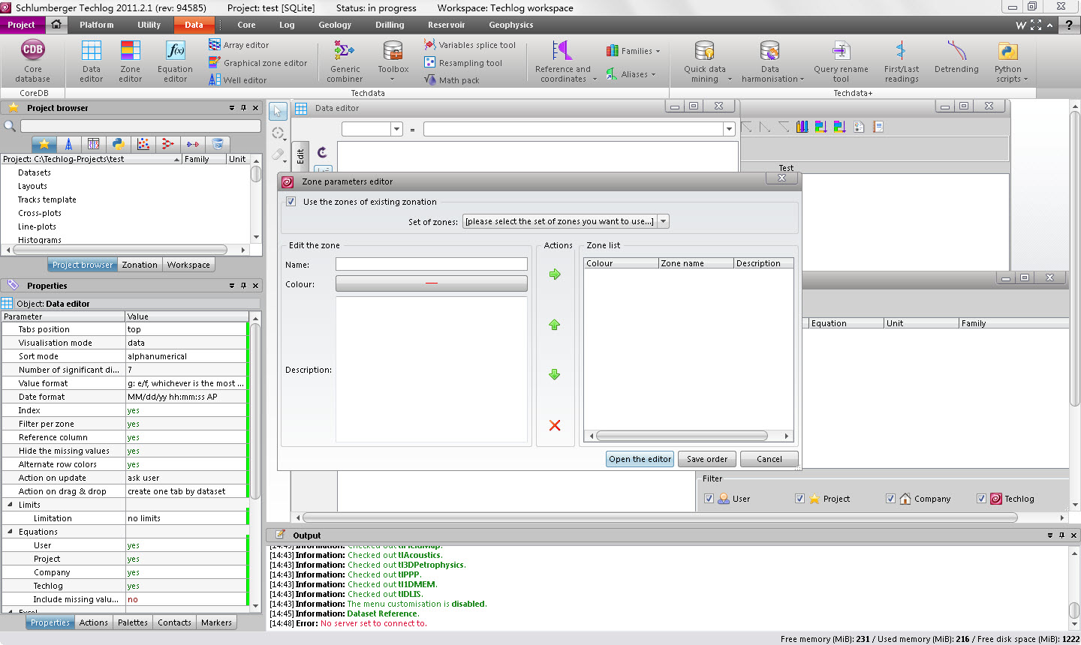Click the Zone name column header
The width and height of the screenshot is (1081, 645).
[x=696, y=263]
